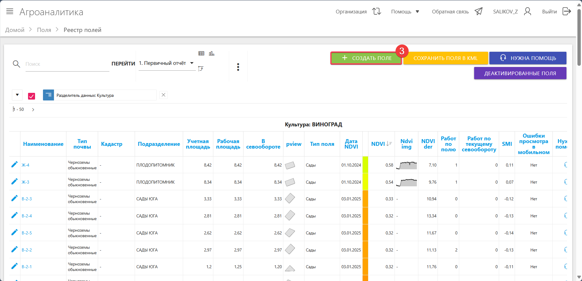Click the Поиск search input field
Viewport: 582px width, 281px height.
point(67,64)
